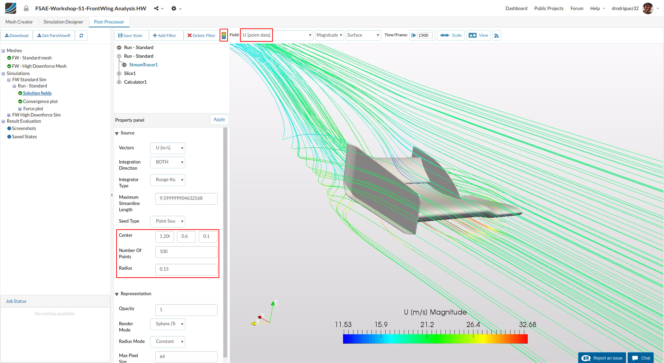The image size is (664, 363).
Task: Click the refresh icon in left toolbar
Action: click(81, 35)
